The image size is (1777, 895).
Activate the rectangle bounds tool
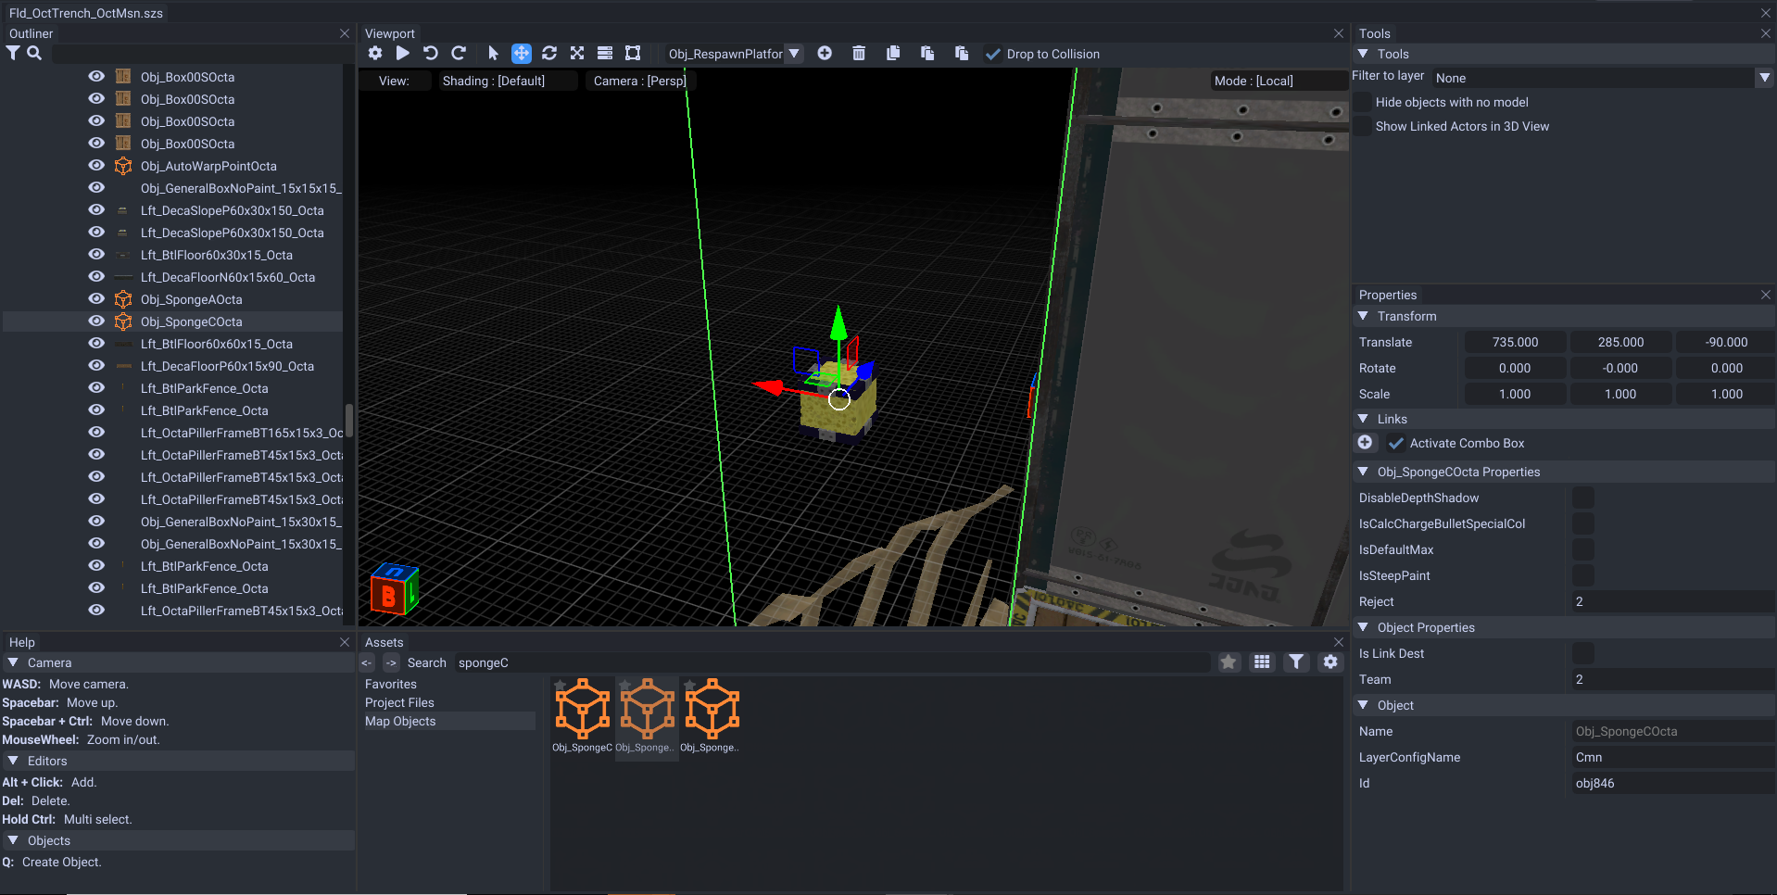[x=633, y=54]
